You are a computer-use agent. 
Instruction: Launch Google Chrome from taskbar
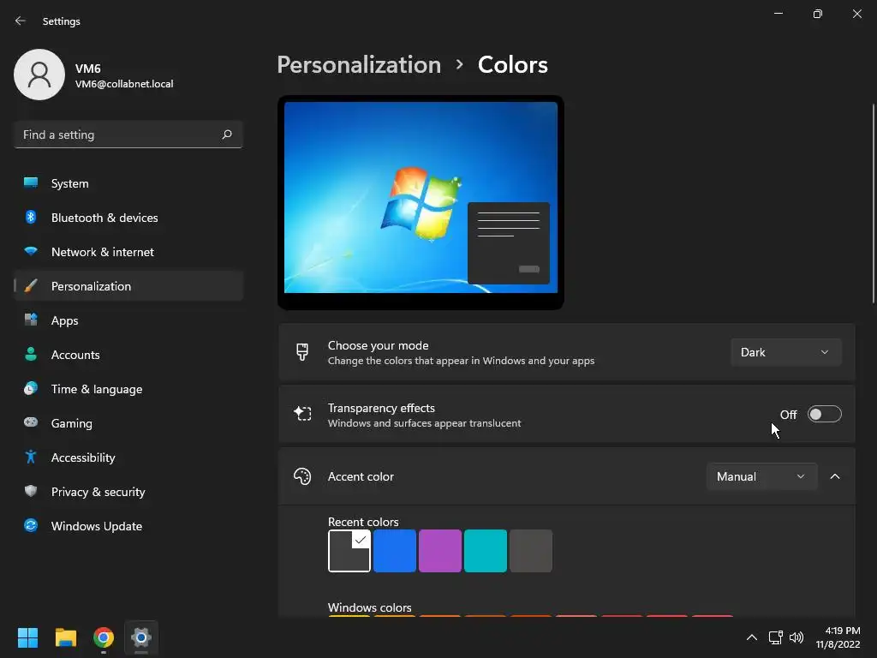[104, 637]
